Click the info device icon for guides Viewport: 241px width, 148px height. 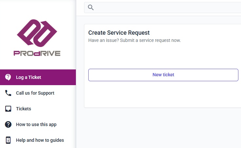click(x=8, y=140)
